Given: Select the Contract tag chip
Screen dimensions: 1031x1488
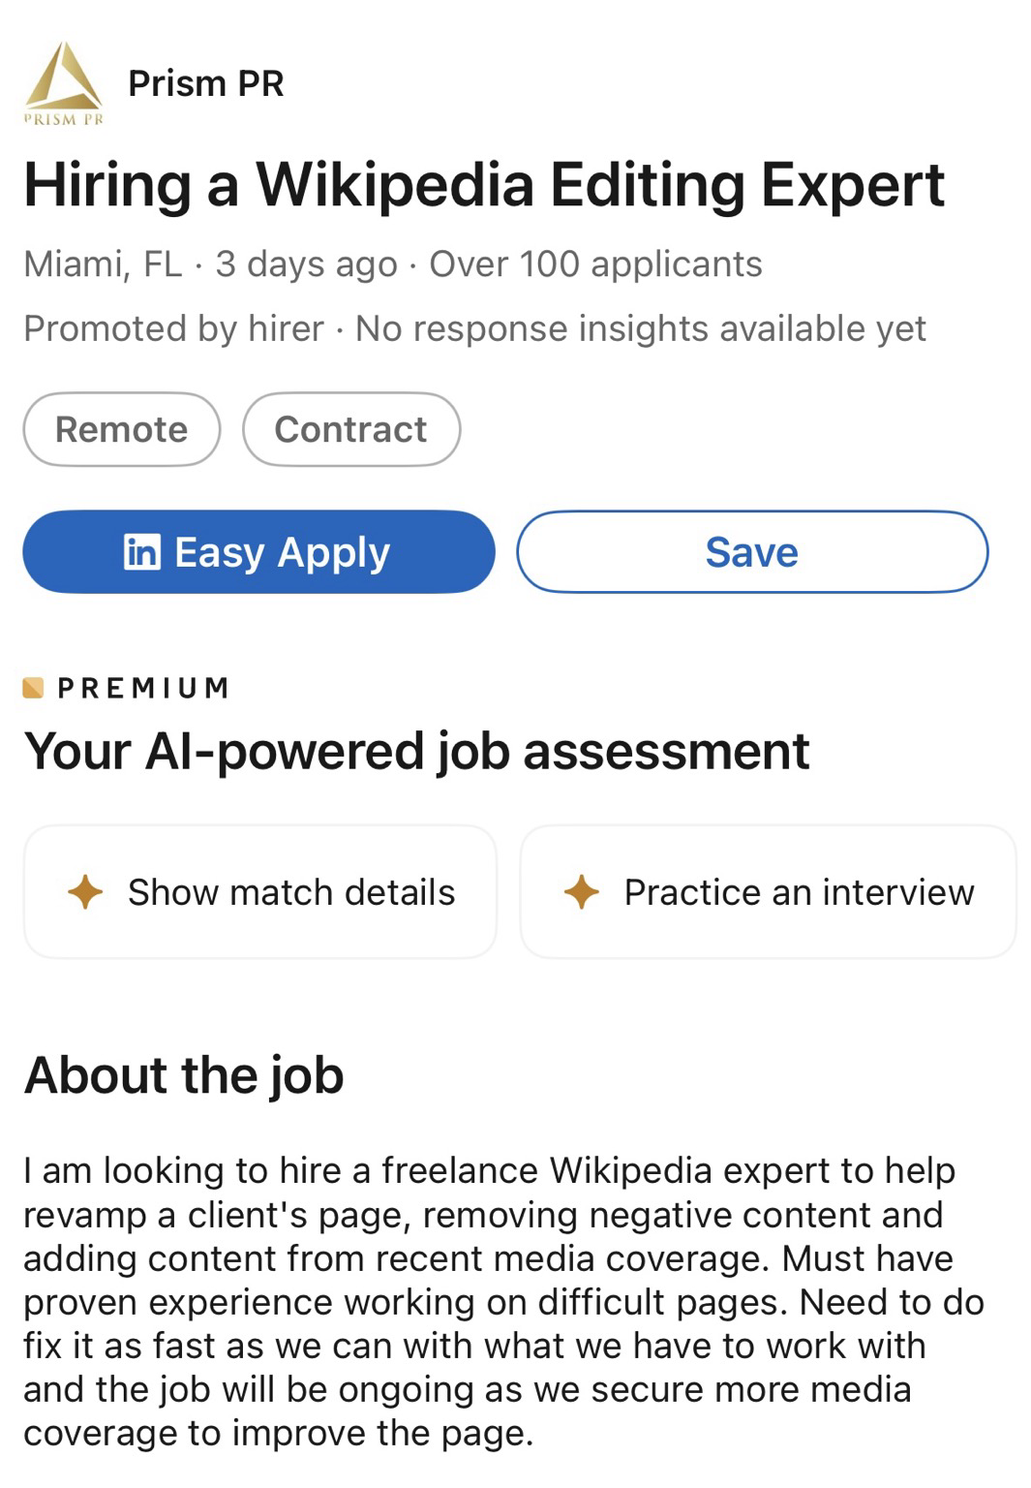Looking at the screenshot, I should click(350, 429).
